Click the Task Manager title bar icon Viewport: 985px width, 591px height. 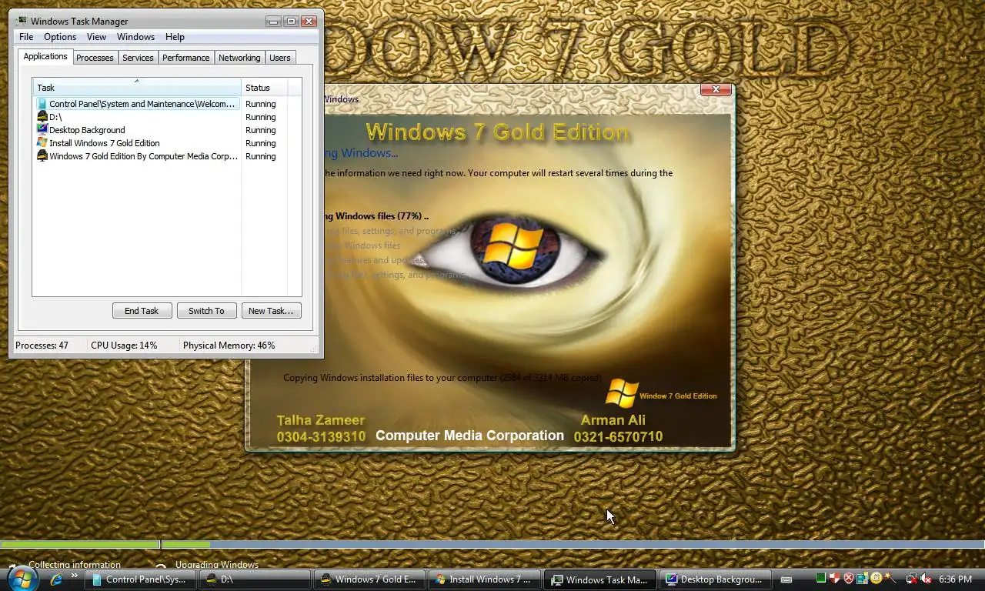(21, 21)
